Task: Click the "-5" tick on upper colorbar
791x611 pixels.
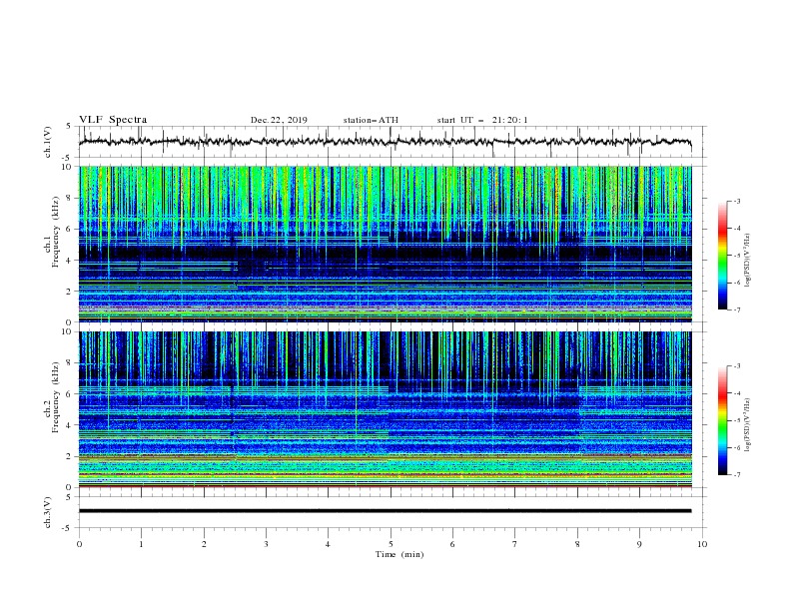Action: click(736, 256)
